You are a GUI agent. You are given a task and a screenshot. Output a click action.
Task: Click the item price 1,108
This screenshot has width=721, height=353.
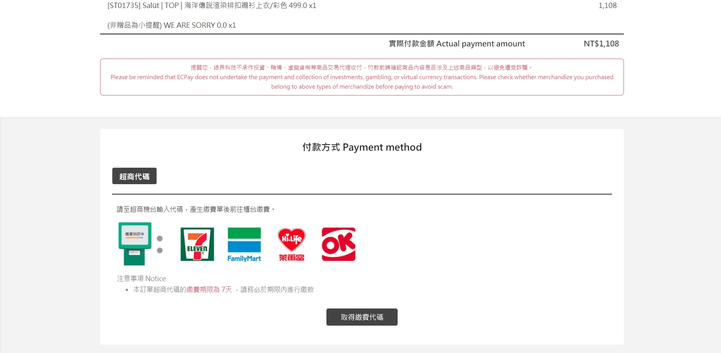(x=607, y=6)
